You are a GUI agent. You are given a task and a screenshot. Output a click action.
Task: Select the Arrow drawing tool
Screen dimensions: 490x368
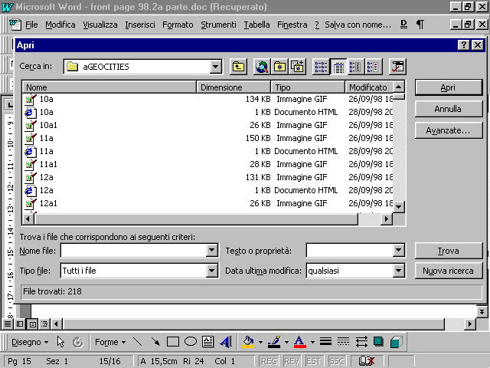[x=155, y=342]
